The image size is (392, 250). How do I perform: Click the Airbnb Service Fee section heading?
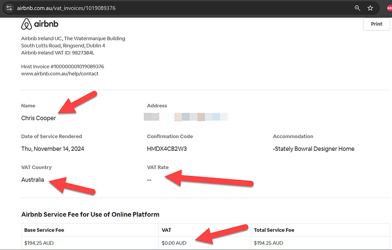point(90,214)
